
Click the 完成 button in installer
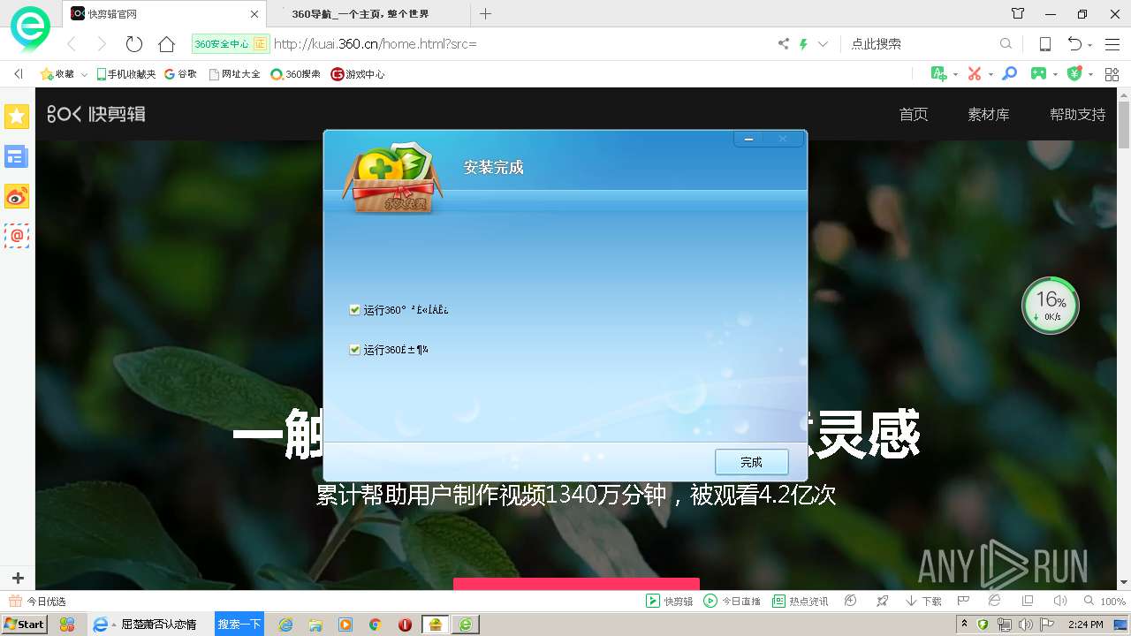coord(751,462)
